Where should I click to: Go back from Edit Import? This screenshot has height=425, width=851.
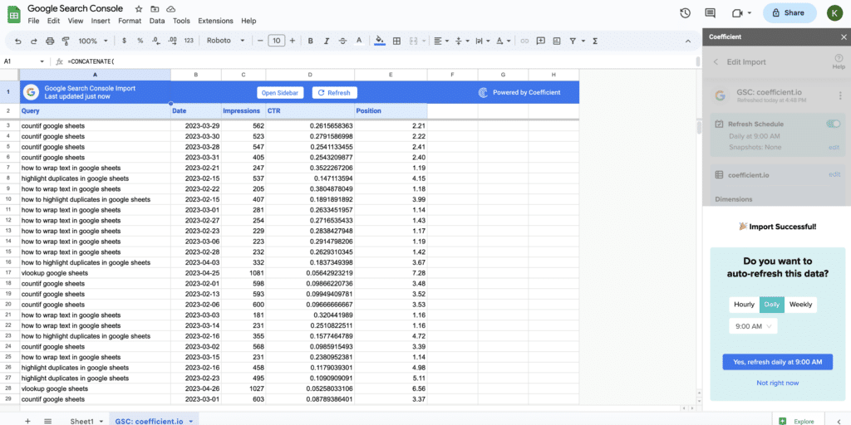coord(716,61)
